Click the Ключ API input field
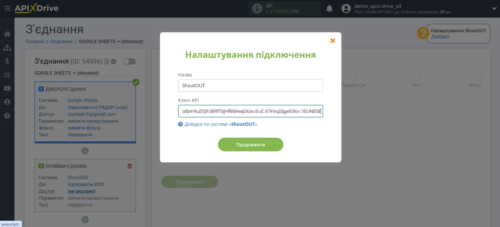Screen dimensions: 500x227 [x=250, y=111]
